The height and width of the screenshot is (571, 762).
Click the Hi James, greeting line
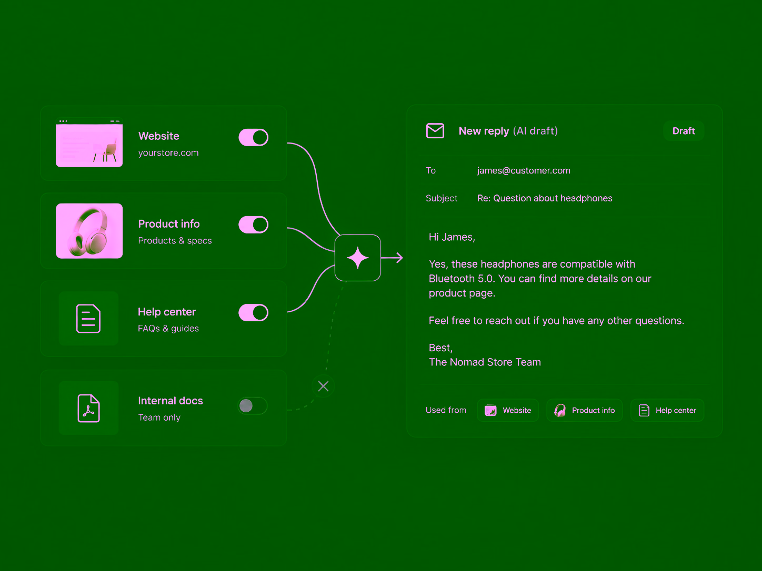452,237
